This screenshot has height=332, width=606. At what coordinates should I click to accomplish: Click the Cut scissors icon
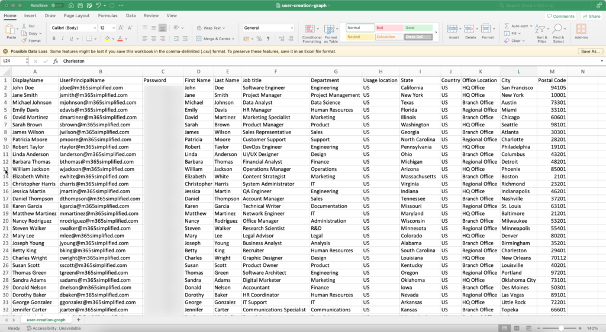pyautogui.click(x=24, y=26)
